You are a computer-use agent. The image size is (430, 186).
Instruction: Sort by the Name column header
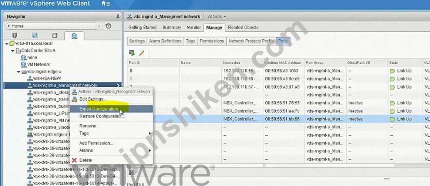pyautogui.click(x=200, y=62)
